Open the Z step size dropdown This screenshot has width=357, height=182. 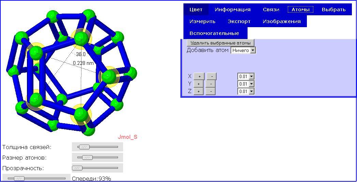pyautogui.click(x=246, y=91)
